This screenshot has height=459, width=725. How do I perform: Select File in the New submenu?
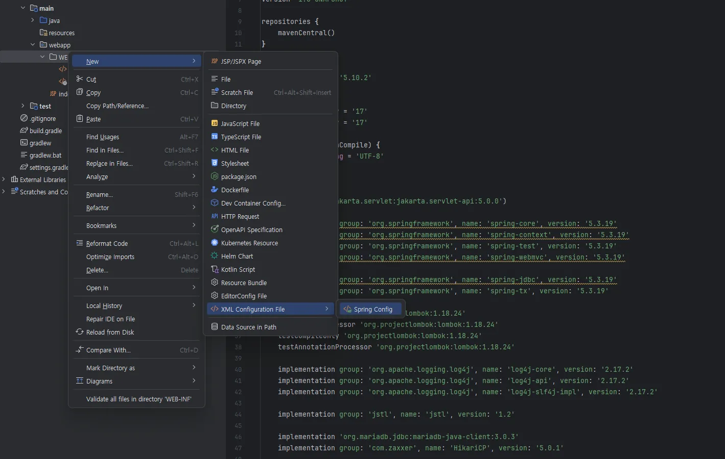click(x=270, y=79)
